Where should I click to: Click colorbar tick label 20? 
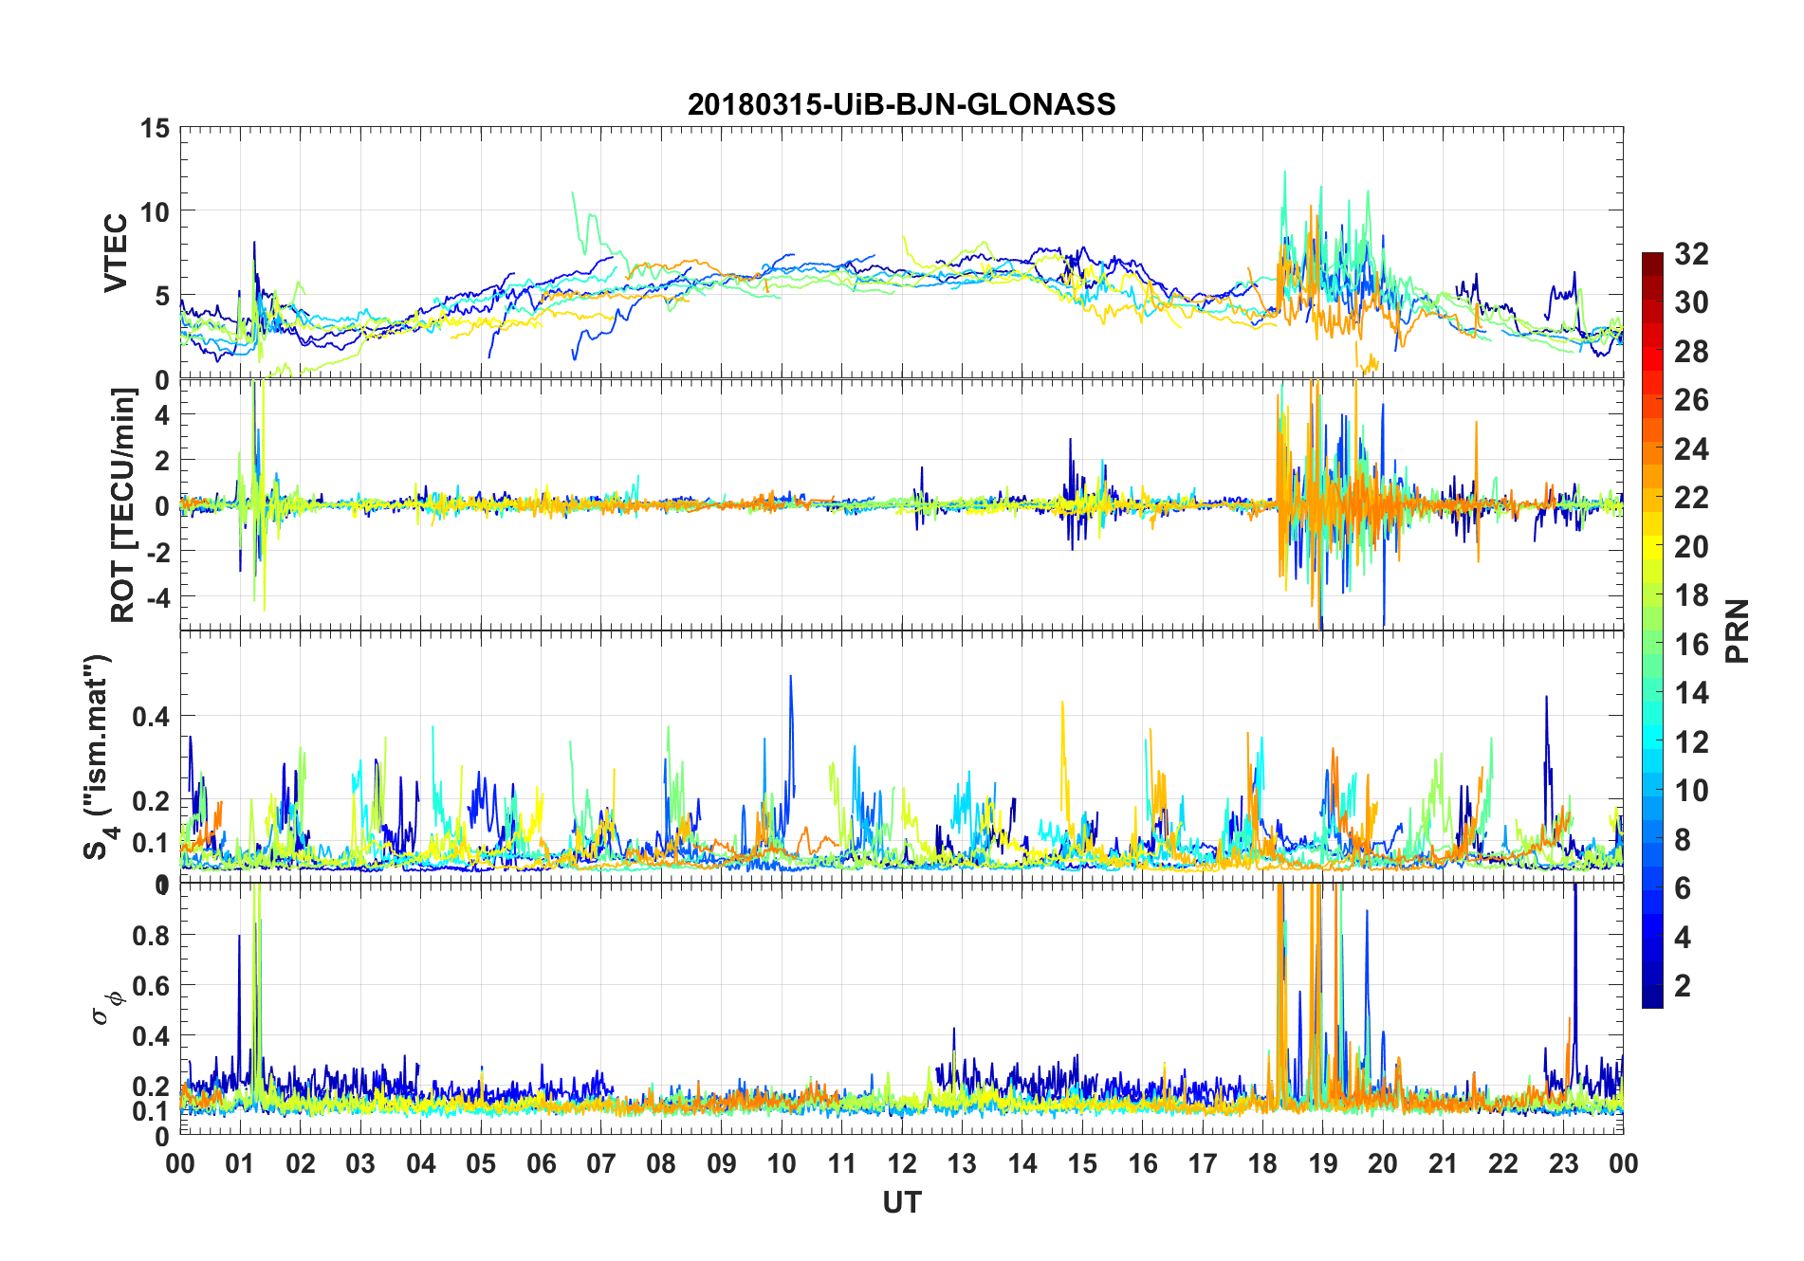pos(1691,546)
